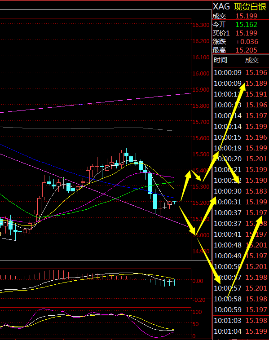Click the 16.000 price axis label
Viewport: 269px width, 340px height.
tap(201, 73)
